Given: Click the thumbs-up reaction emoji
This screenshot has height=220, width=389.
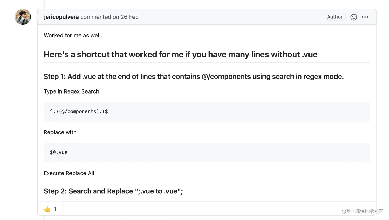Looking at the screenshot, I should click(x=47, y=209).
